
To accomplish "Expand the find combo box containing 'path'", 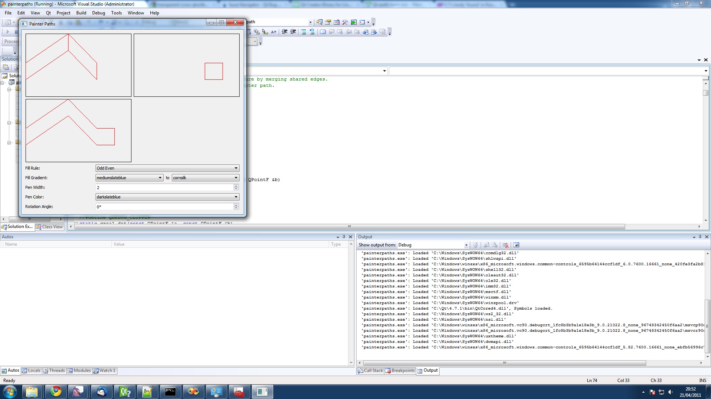I will point(310,22).
